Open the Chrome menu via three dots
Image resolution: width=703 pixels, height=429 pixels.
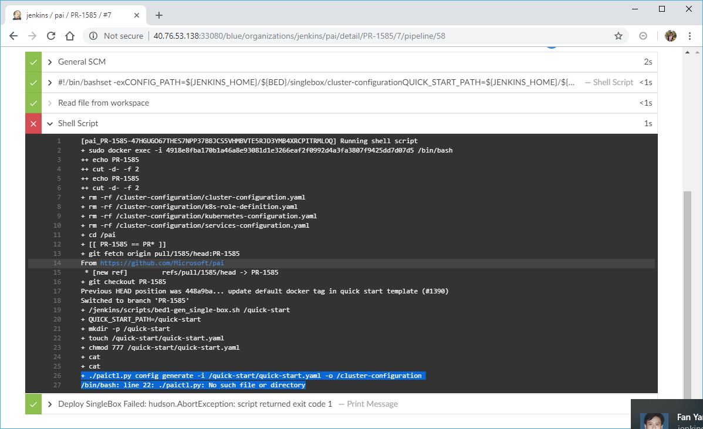click(690, 36)
